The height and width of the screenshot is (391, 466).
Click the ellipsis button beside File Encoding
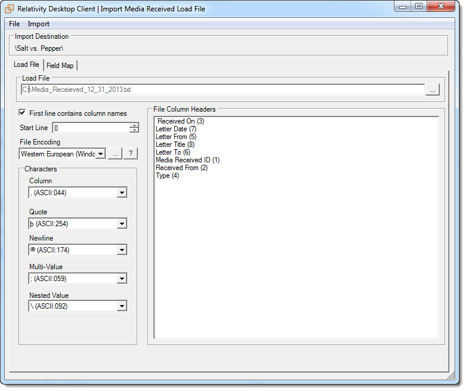click(115, 154)
